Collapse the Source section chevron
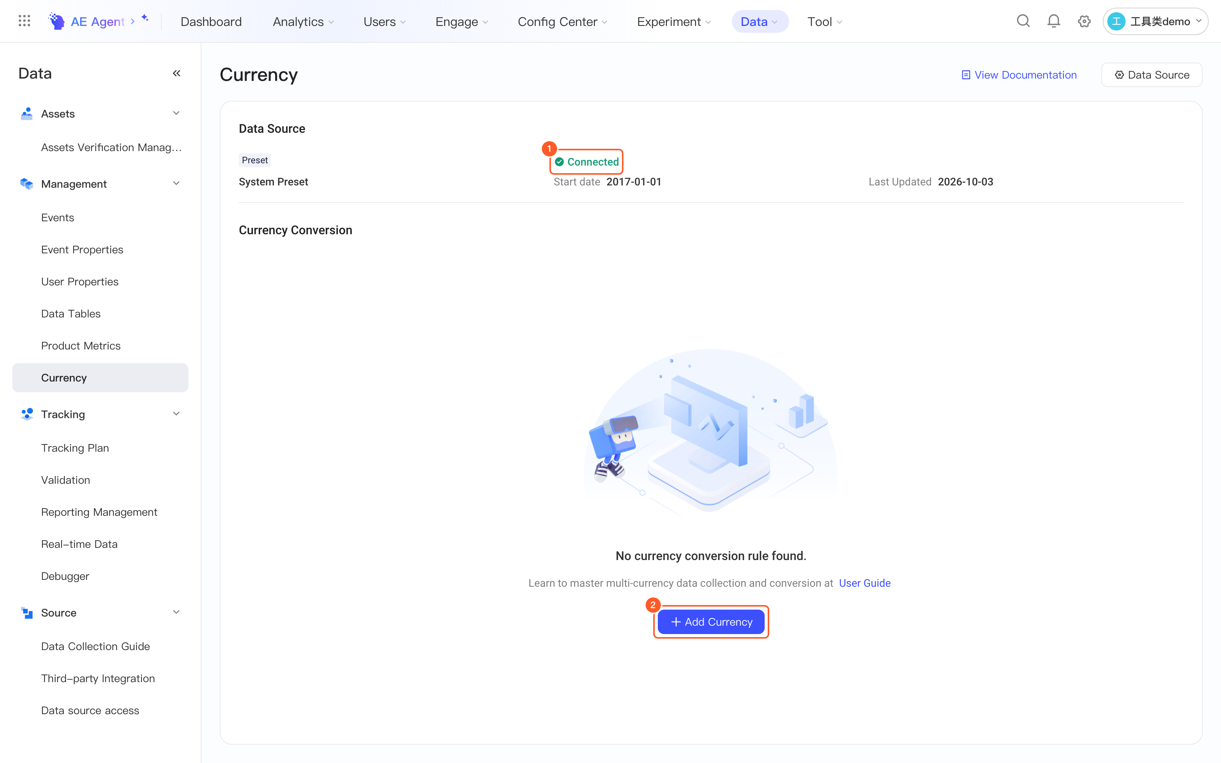 point(176,612)
